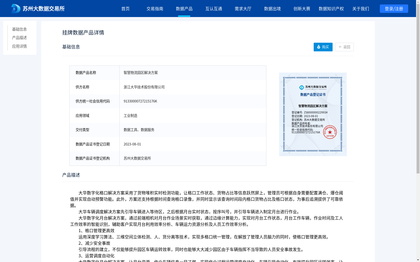
Task: Click the 返回 back button
Action: point(344,47)
